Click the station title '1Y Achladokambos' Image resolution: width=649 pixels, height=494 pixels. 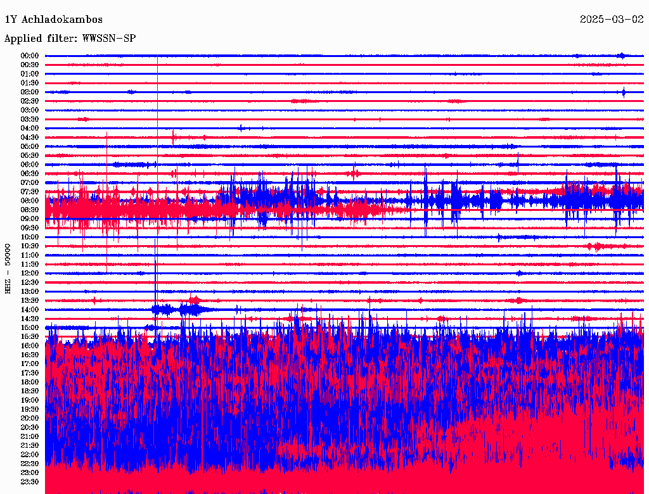coord(54,20)
